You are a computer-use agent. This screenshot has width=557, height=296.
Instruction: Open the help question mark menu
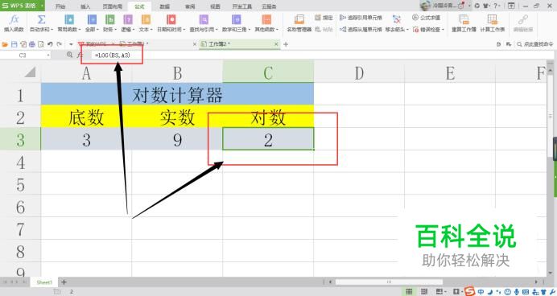pos(497,6)
